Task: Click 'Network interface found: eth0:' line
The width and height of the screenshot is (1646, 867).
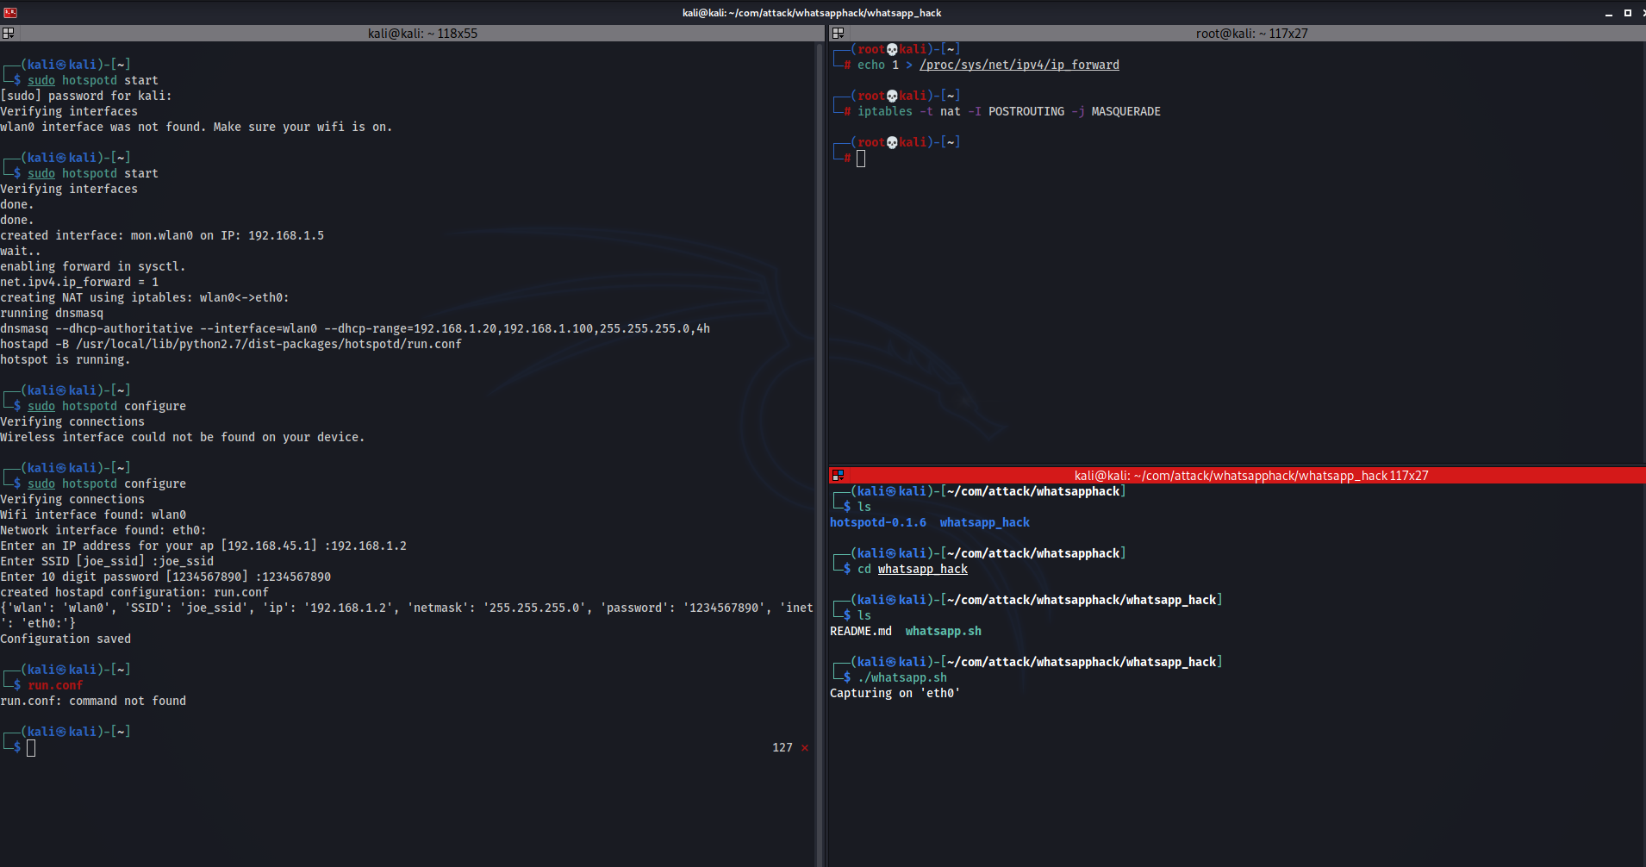Action: coord(103,530)
